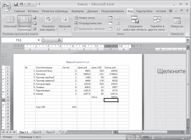The height and width of the screenshot is (140, 191).
Task: Click cell with value 26,5
Action: pyautogui.click(x=69, y=107)
